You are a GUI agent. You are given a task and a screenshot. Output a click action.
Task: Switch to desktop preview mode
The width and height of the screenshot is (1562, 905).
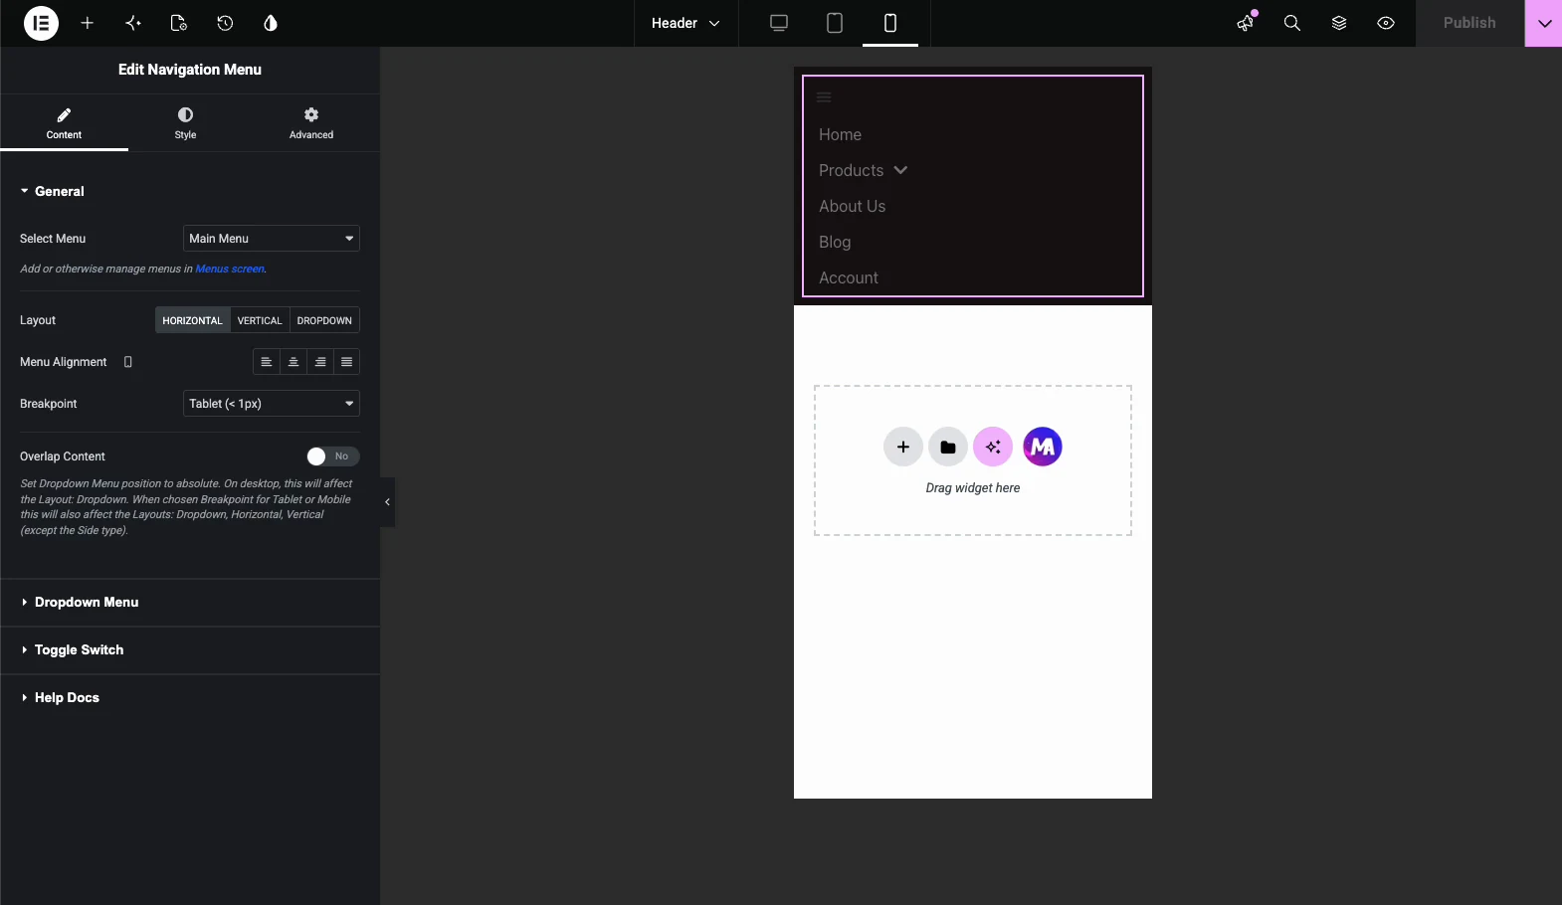(x=779, y=23)
